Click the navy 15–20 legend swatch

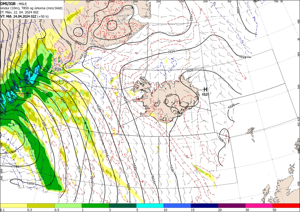pyautogui.click(x=205, y=205)
